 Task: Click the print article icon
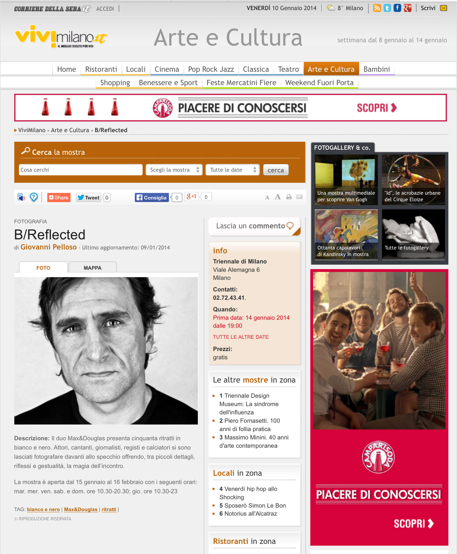tap(289, 197)
